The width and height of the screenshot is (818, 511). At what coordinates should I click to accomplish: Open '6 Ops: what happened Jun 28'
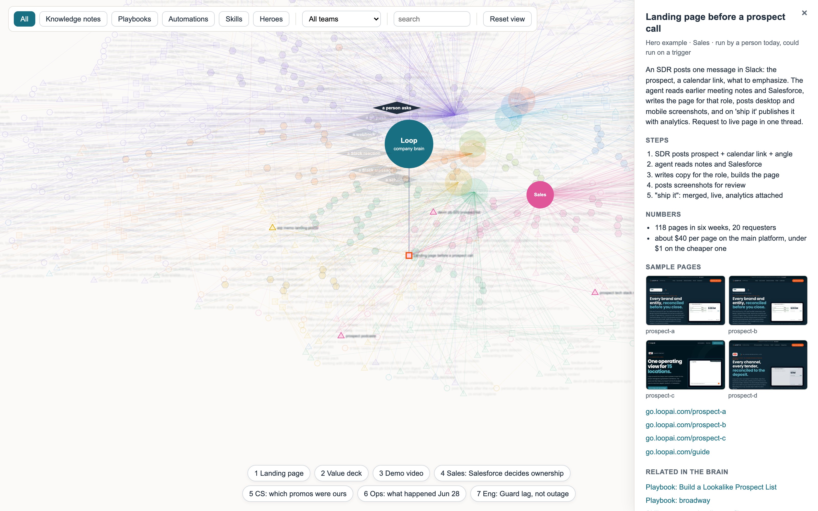tap(411, 494)
